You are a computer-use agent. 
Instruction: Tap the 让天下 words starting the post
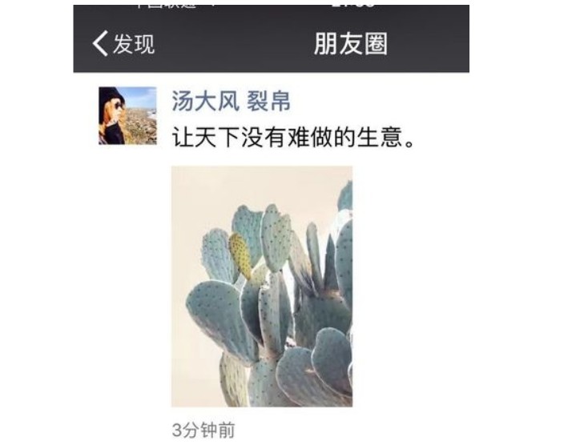point(205,138)
